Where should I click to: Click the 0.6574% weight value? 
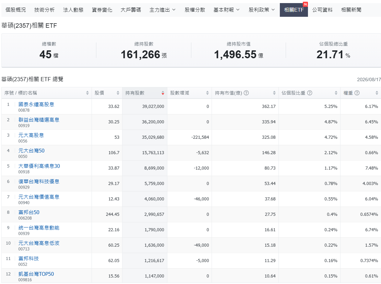pos(369,214)
